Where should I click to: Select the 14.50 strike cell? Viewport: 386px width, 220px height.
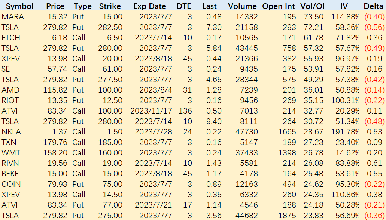112,195
